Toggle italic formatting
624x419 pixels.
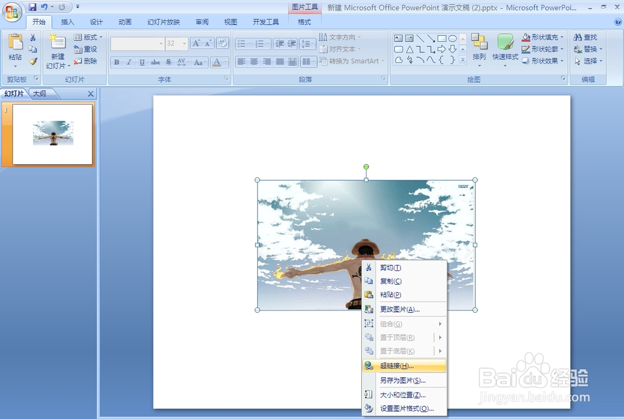coord(129,62)
